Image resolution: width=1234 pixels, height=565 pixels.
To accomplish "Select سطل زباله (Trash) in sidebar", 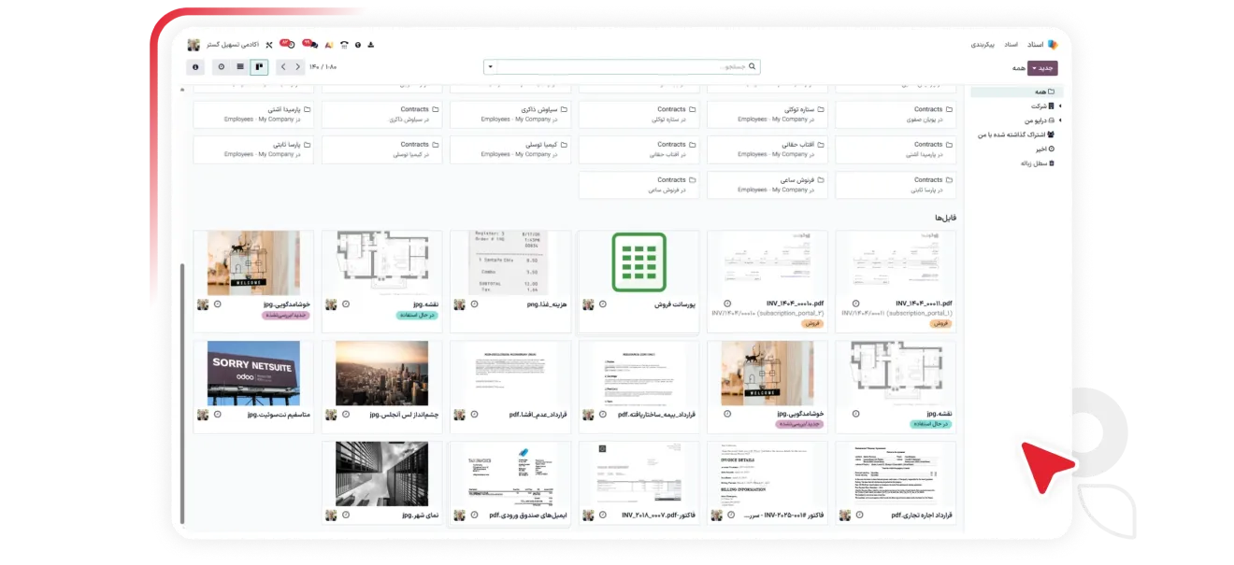I will point(1037,162).
